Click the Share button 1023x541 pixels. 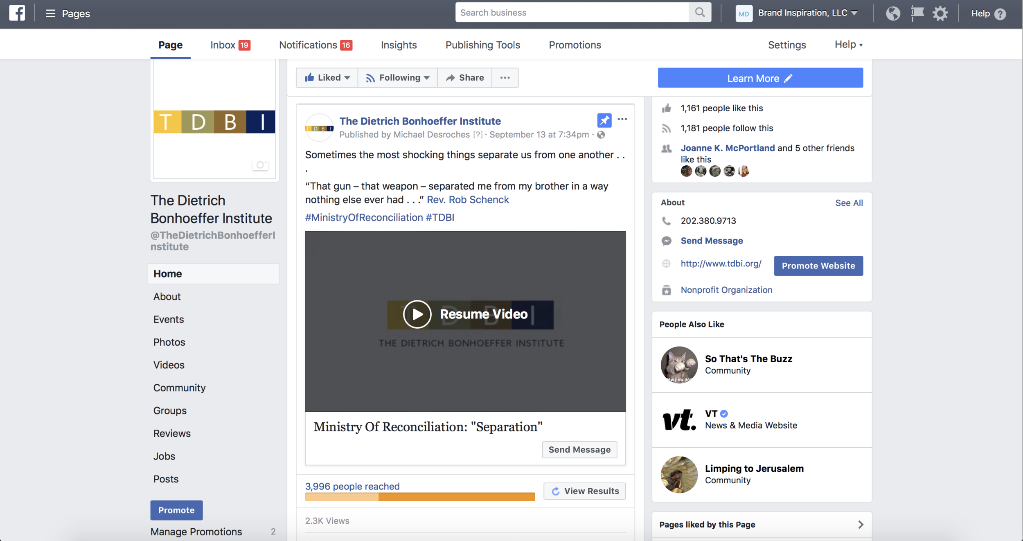point(464,78)
